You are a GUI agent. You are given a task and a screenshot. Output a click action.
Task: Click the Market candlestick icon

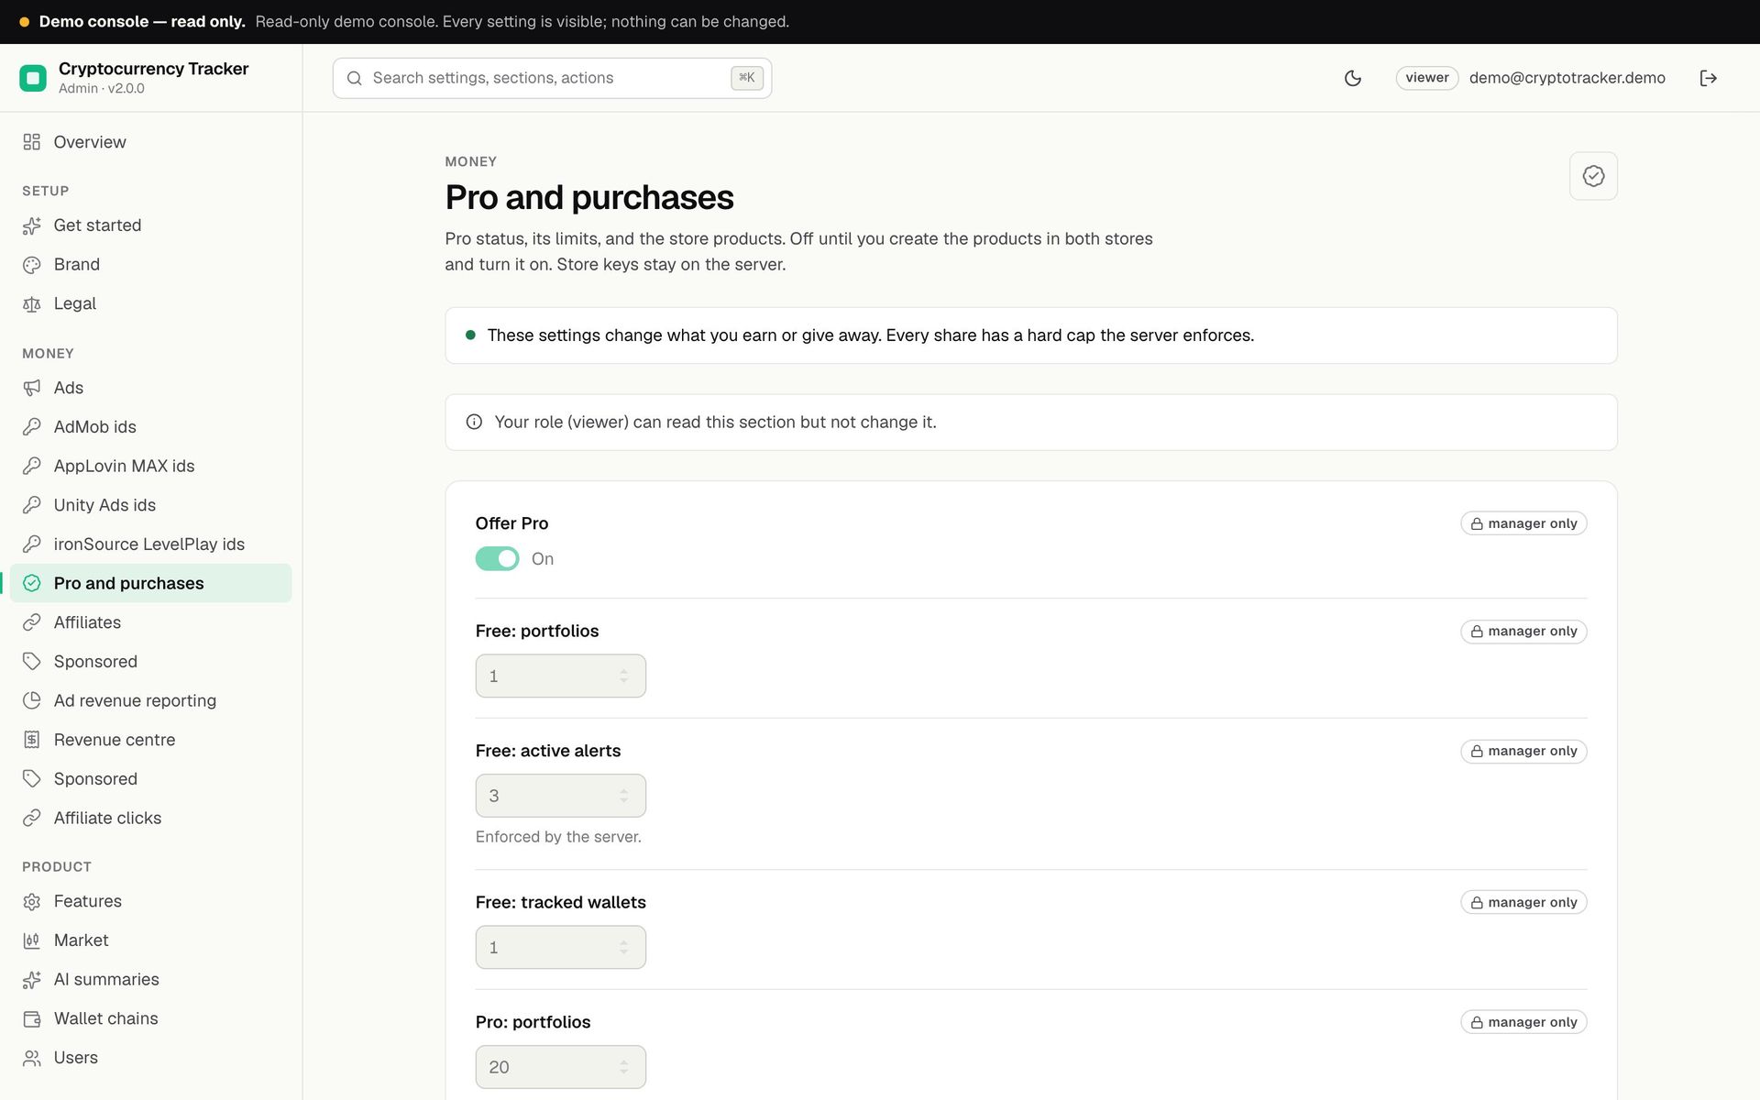point(32,940)
